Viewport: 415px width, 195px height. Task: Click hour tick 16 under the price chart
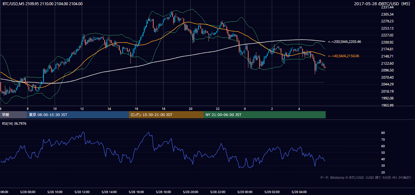(x=136, y=109)
